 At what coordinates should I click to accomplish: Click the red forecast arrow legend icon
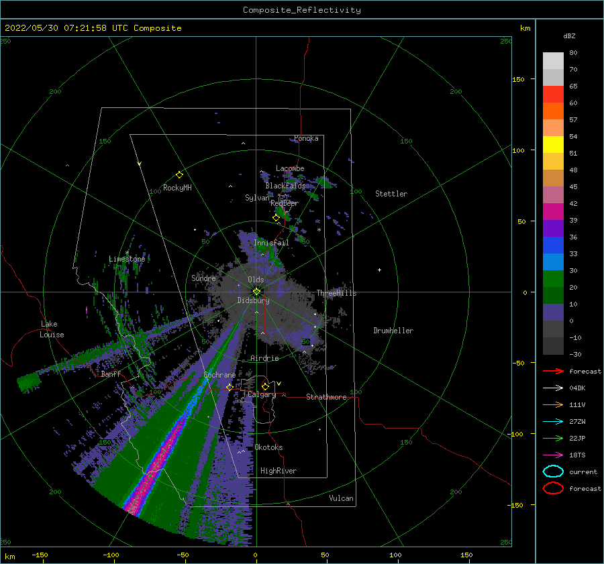(553, 371)
